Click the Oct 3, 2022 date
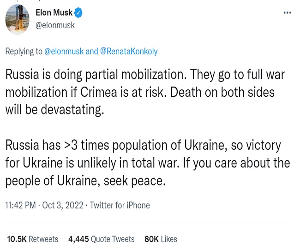Image resolution: width=300 pixels, height=249 pixels. [x=63, y=205]
